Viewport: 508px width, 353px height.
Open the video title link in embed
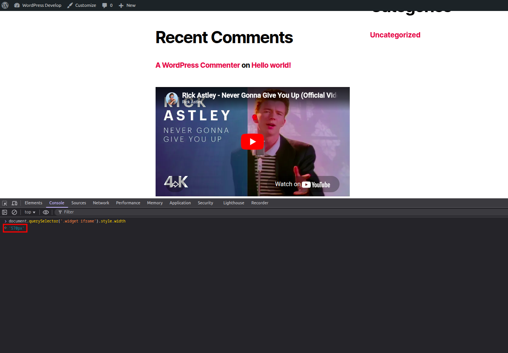point(259,95)
